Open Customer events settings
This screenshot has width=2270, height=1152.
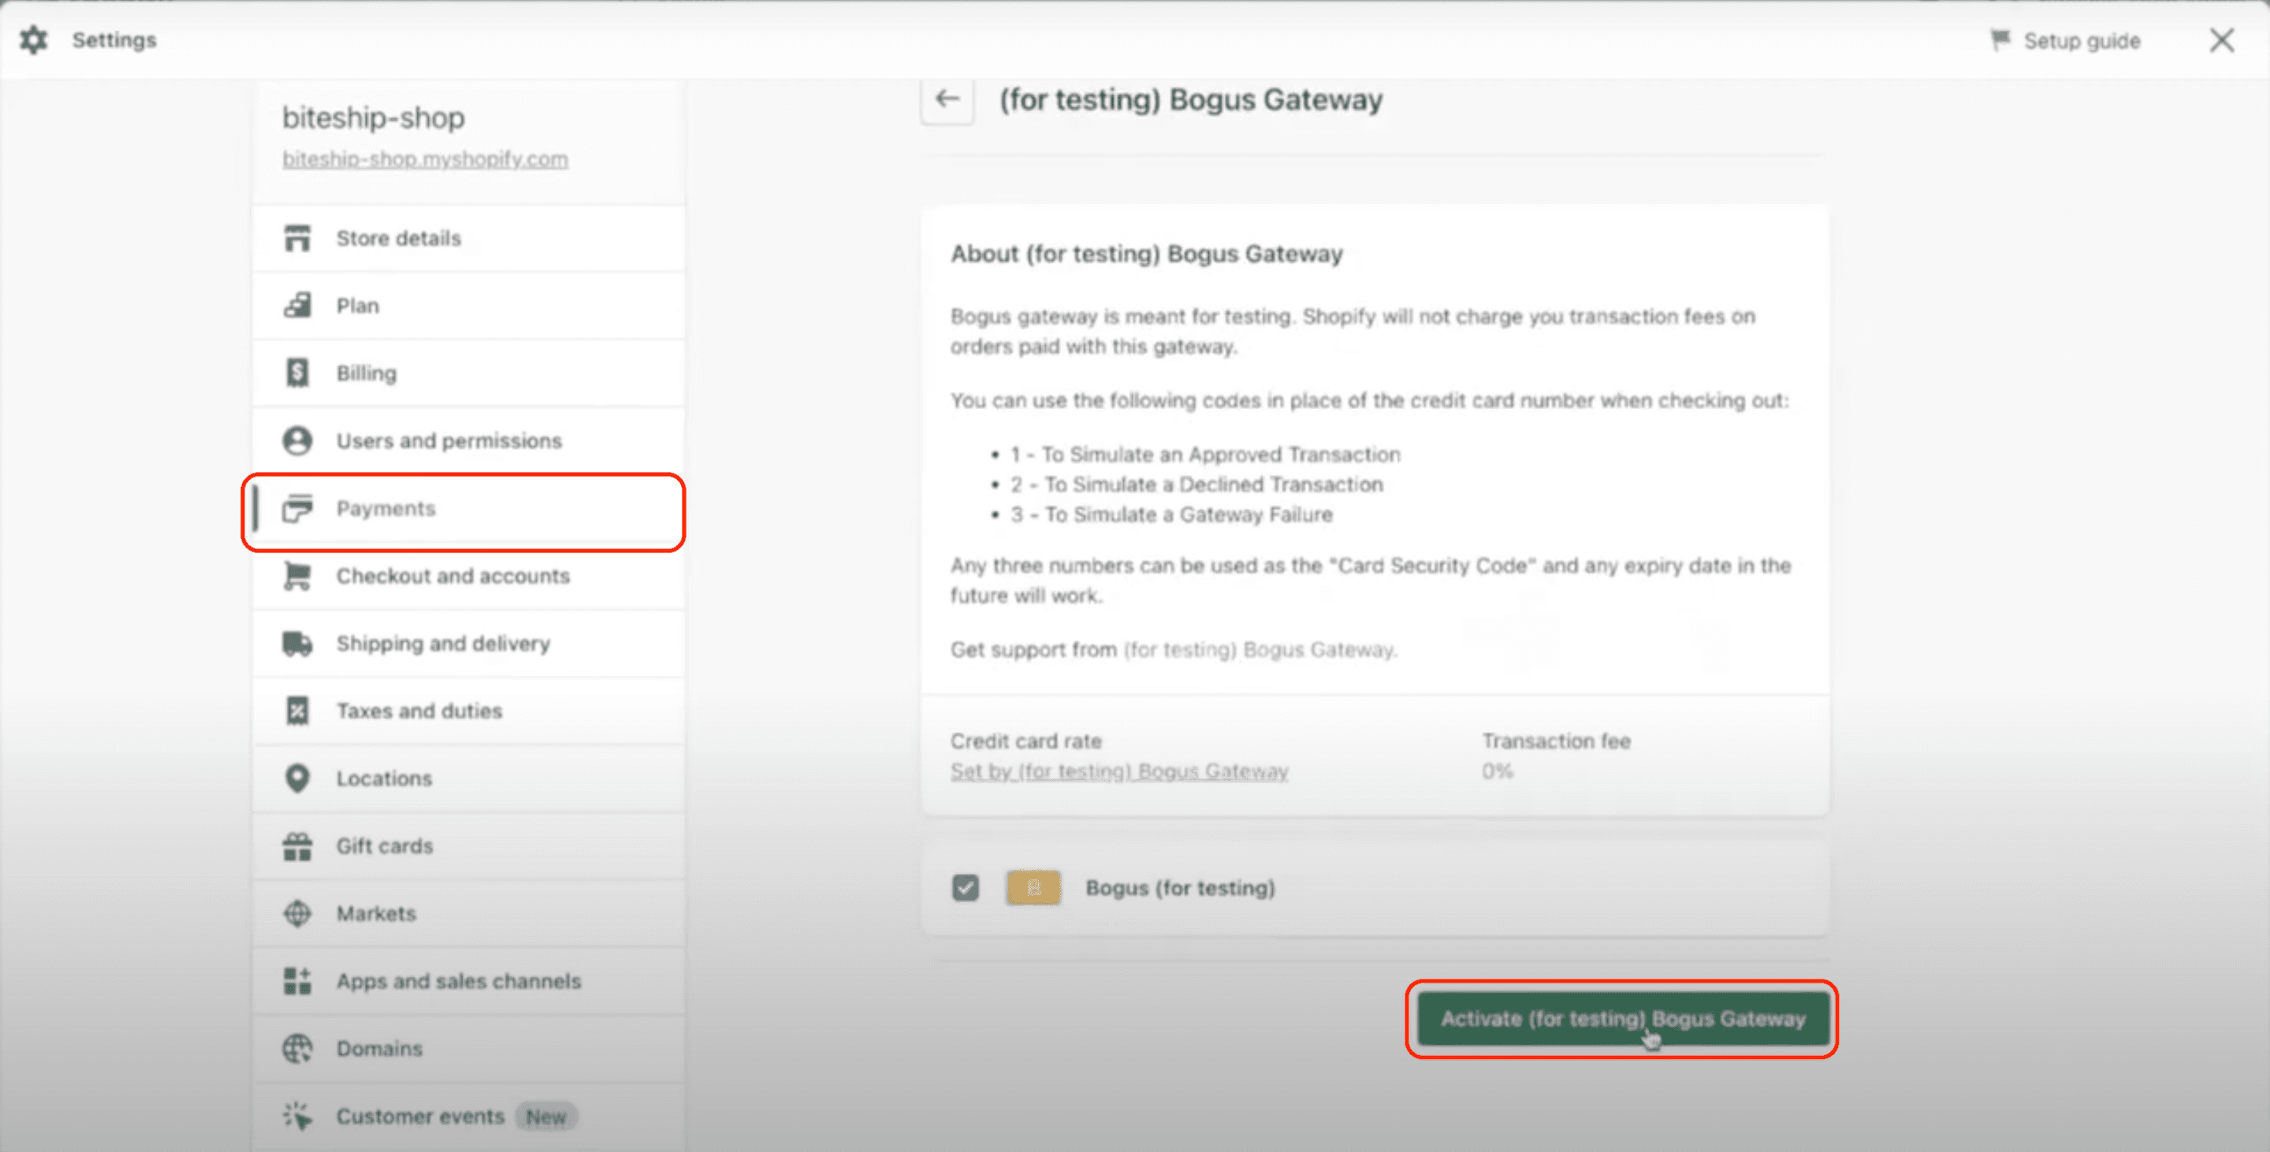coord(468,1116)
